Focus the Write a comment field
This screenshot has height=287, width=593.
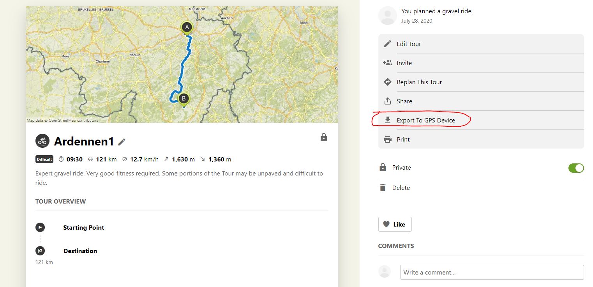coord(492,272)
